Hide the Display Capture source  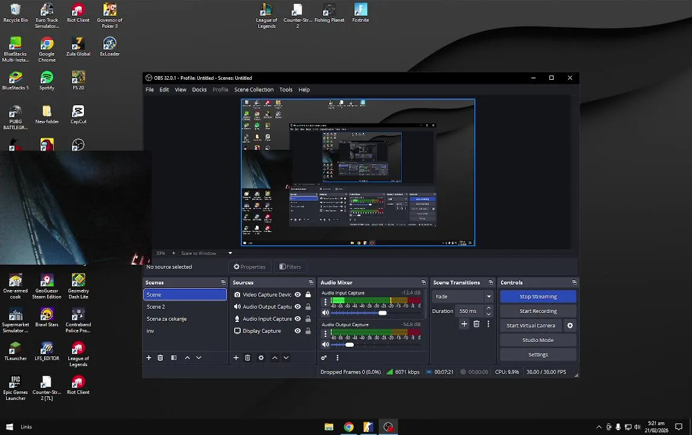pos(298,331)
